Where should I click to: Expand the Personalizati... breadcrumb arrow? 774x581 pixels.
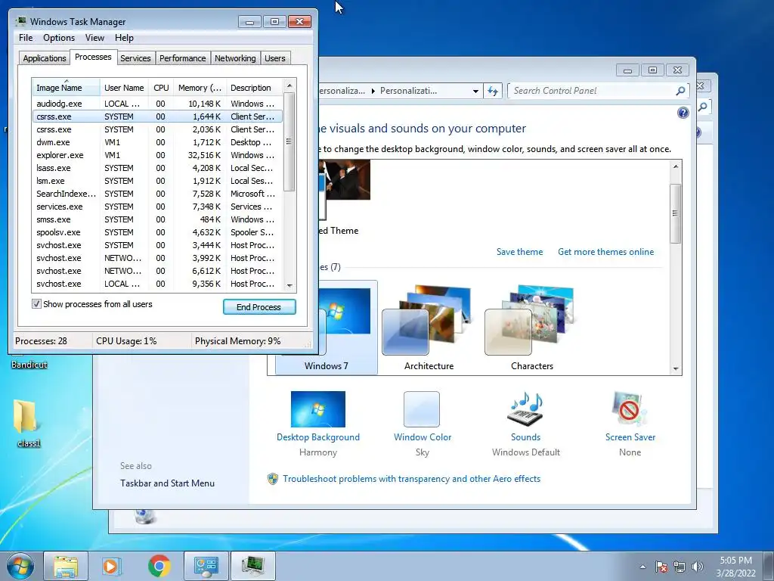(373, 91)
